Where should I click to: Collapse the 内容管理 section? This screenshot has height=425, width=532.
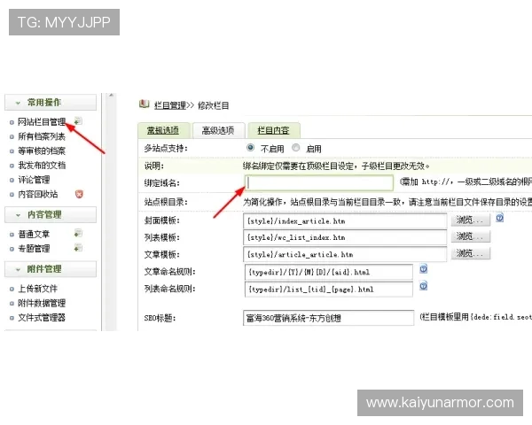pyautogui.click(x=51, y=215)
